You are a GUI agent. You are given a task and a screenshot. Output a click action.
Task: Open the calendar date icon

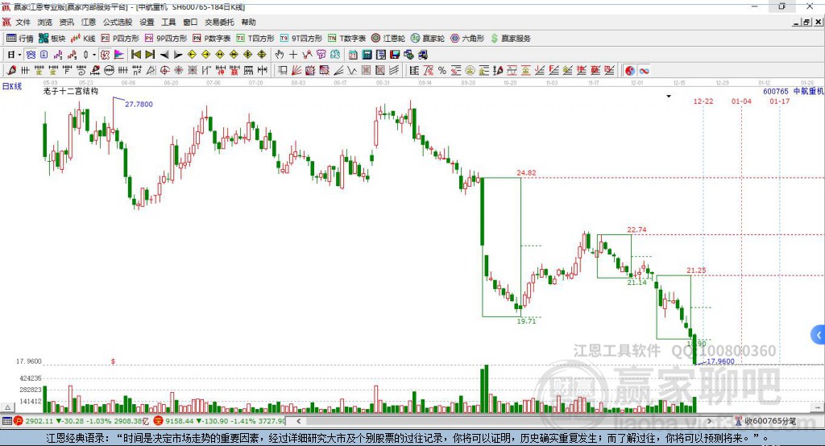[353, 55]
